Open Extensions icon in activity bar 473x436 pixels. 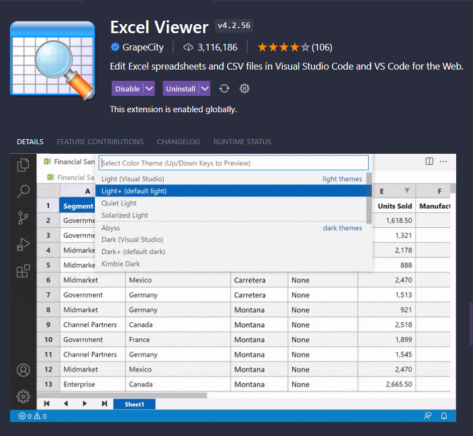pos(24,272)
